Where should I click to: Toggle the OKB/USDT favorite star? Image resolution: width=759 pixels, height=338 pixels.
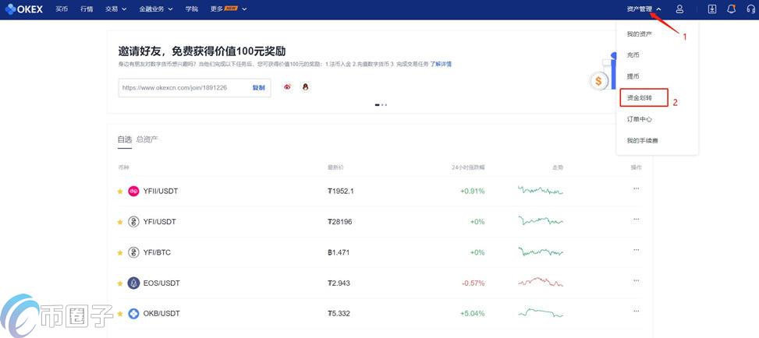[x=120, y=314]
